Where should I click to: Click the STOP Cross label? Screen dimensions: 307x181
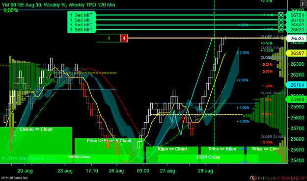(x=208, y=157)
